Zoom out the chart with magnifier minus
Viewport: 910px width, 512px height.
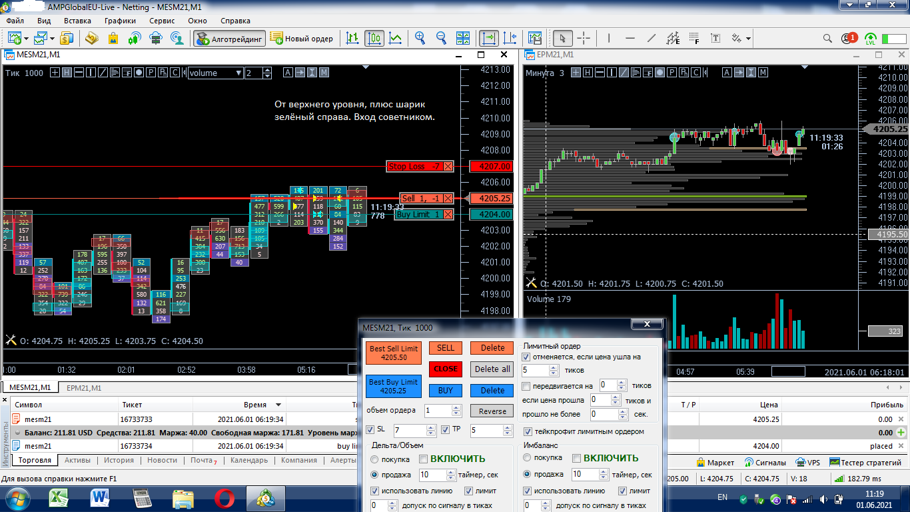[x=441, y=38]
